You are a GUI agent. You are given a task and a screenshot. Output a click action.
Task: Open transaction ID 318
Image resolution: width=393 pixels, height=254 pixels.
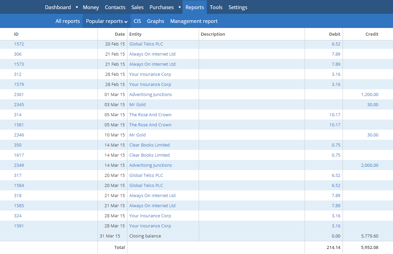pyautogui.click(x=17, y=195)
